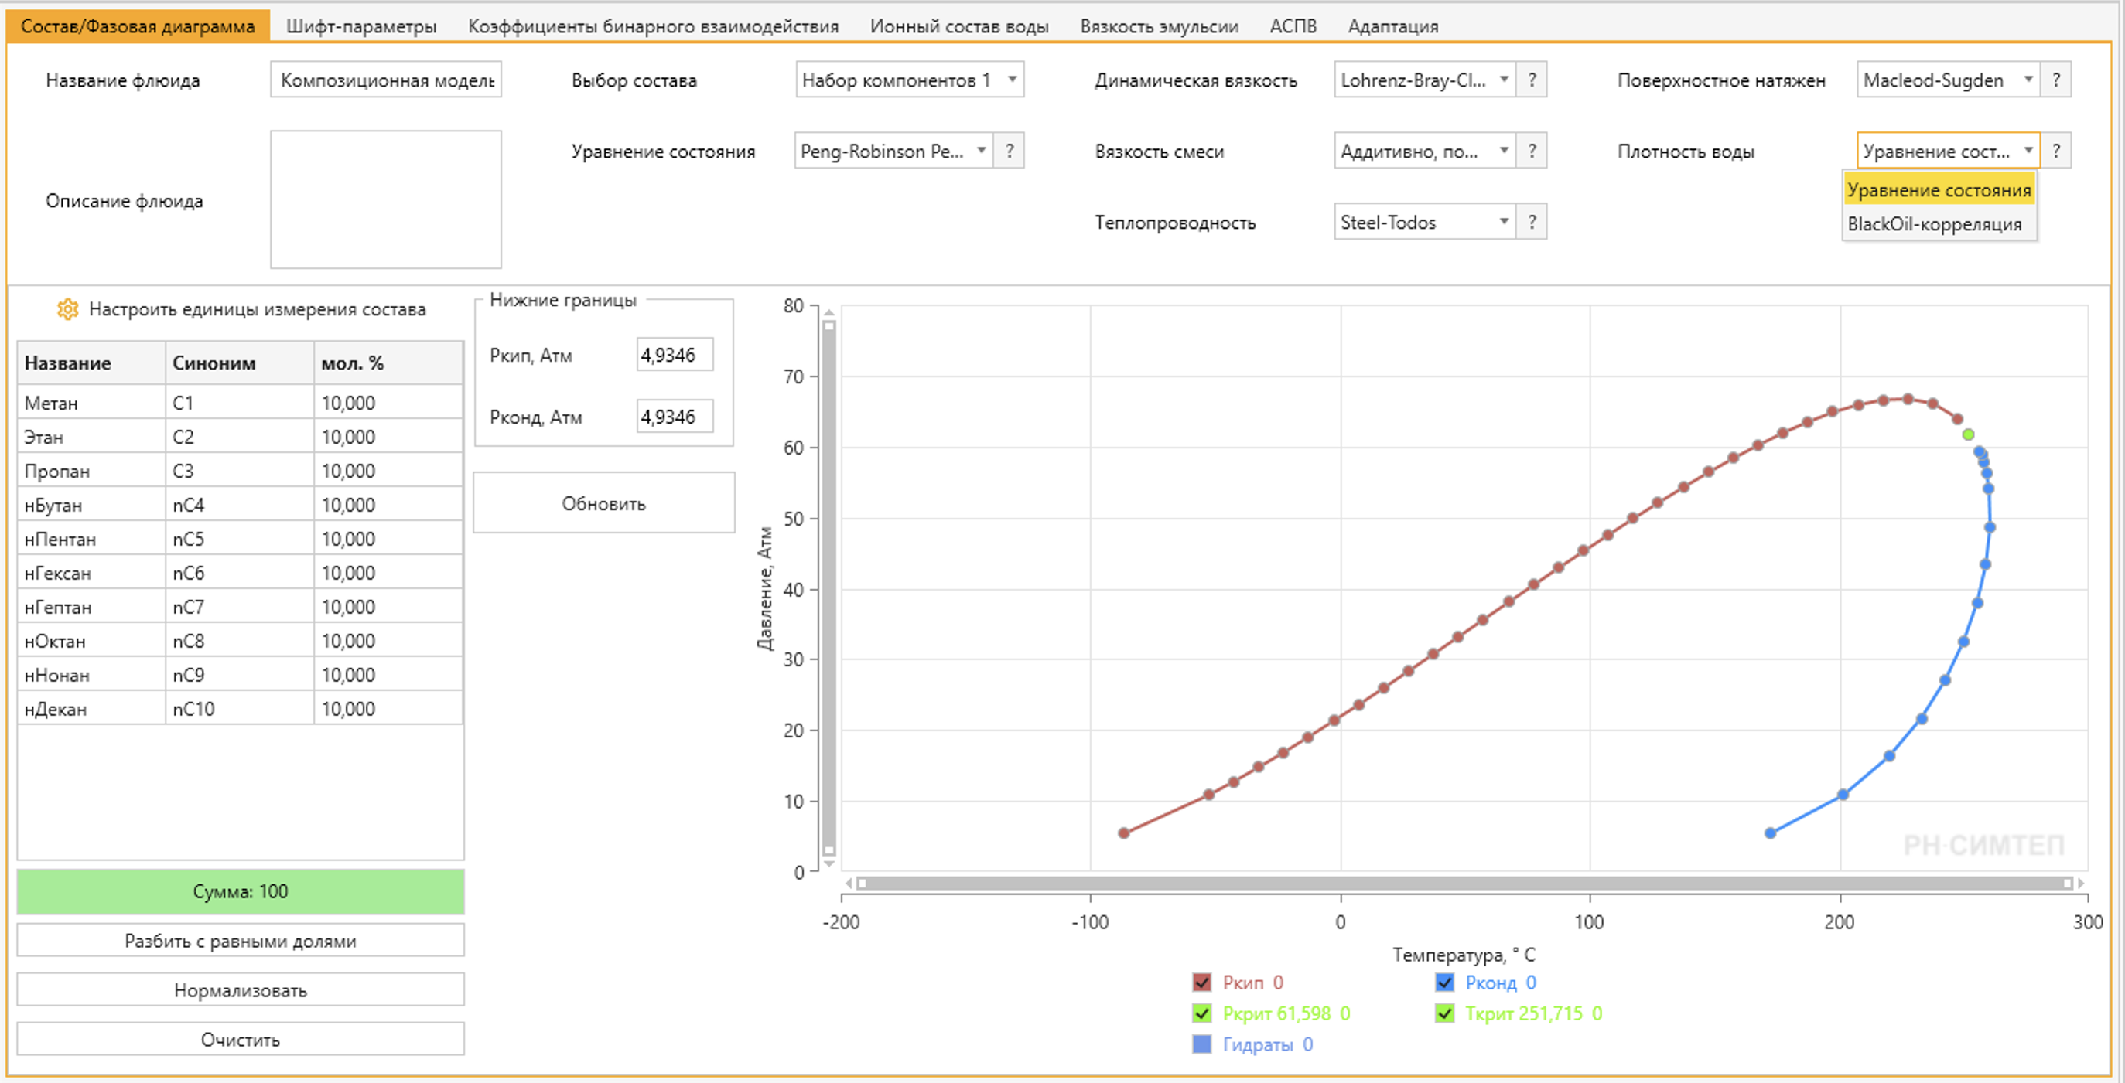This screenshot has width=2125, height=1083.
Task: Click help next to mixture viscosity dropdown
Action: [1532, 151]
